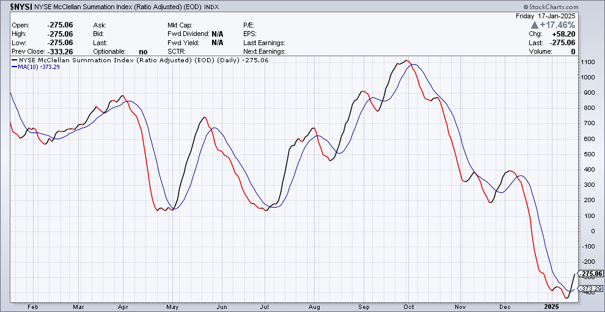Click the black series marker in the legend
This screenshot has height=312, width=605.
[14, 60]
